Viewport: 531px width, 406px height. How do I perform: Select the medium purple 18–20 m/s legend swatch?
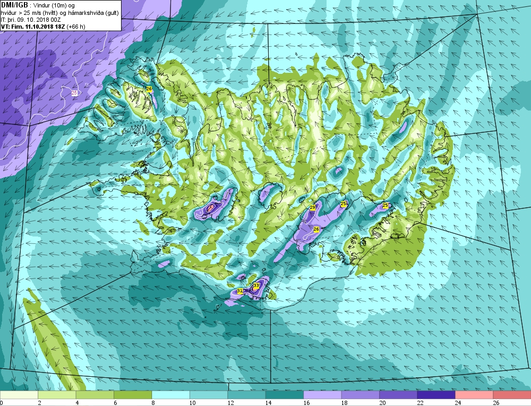tap(361, 395)
